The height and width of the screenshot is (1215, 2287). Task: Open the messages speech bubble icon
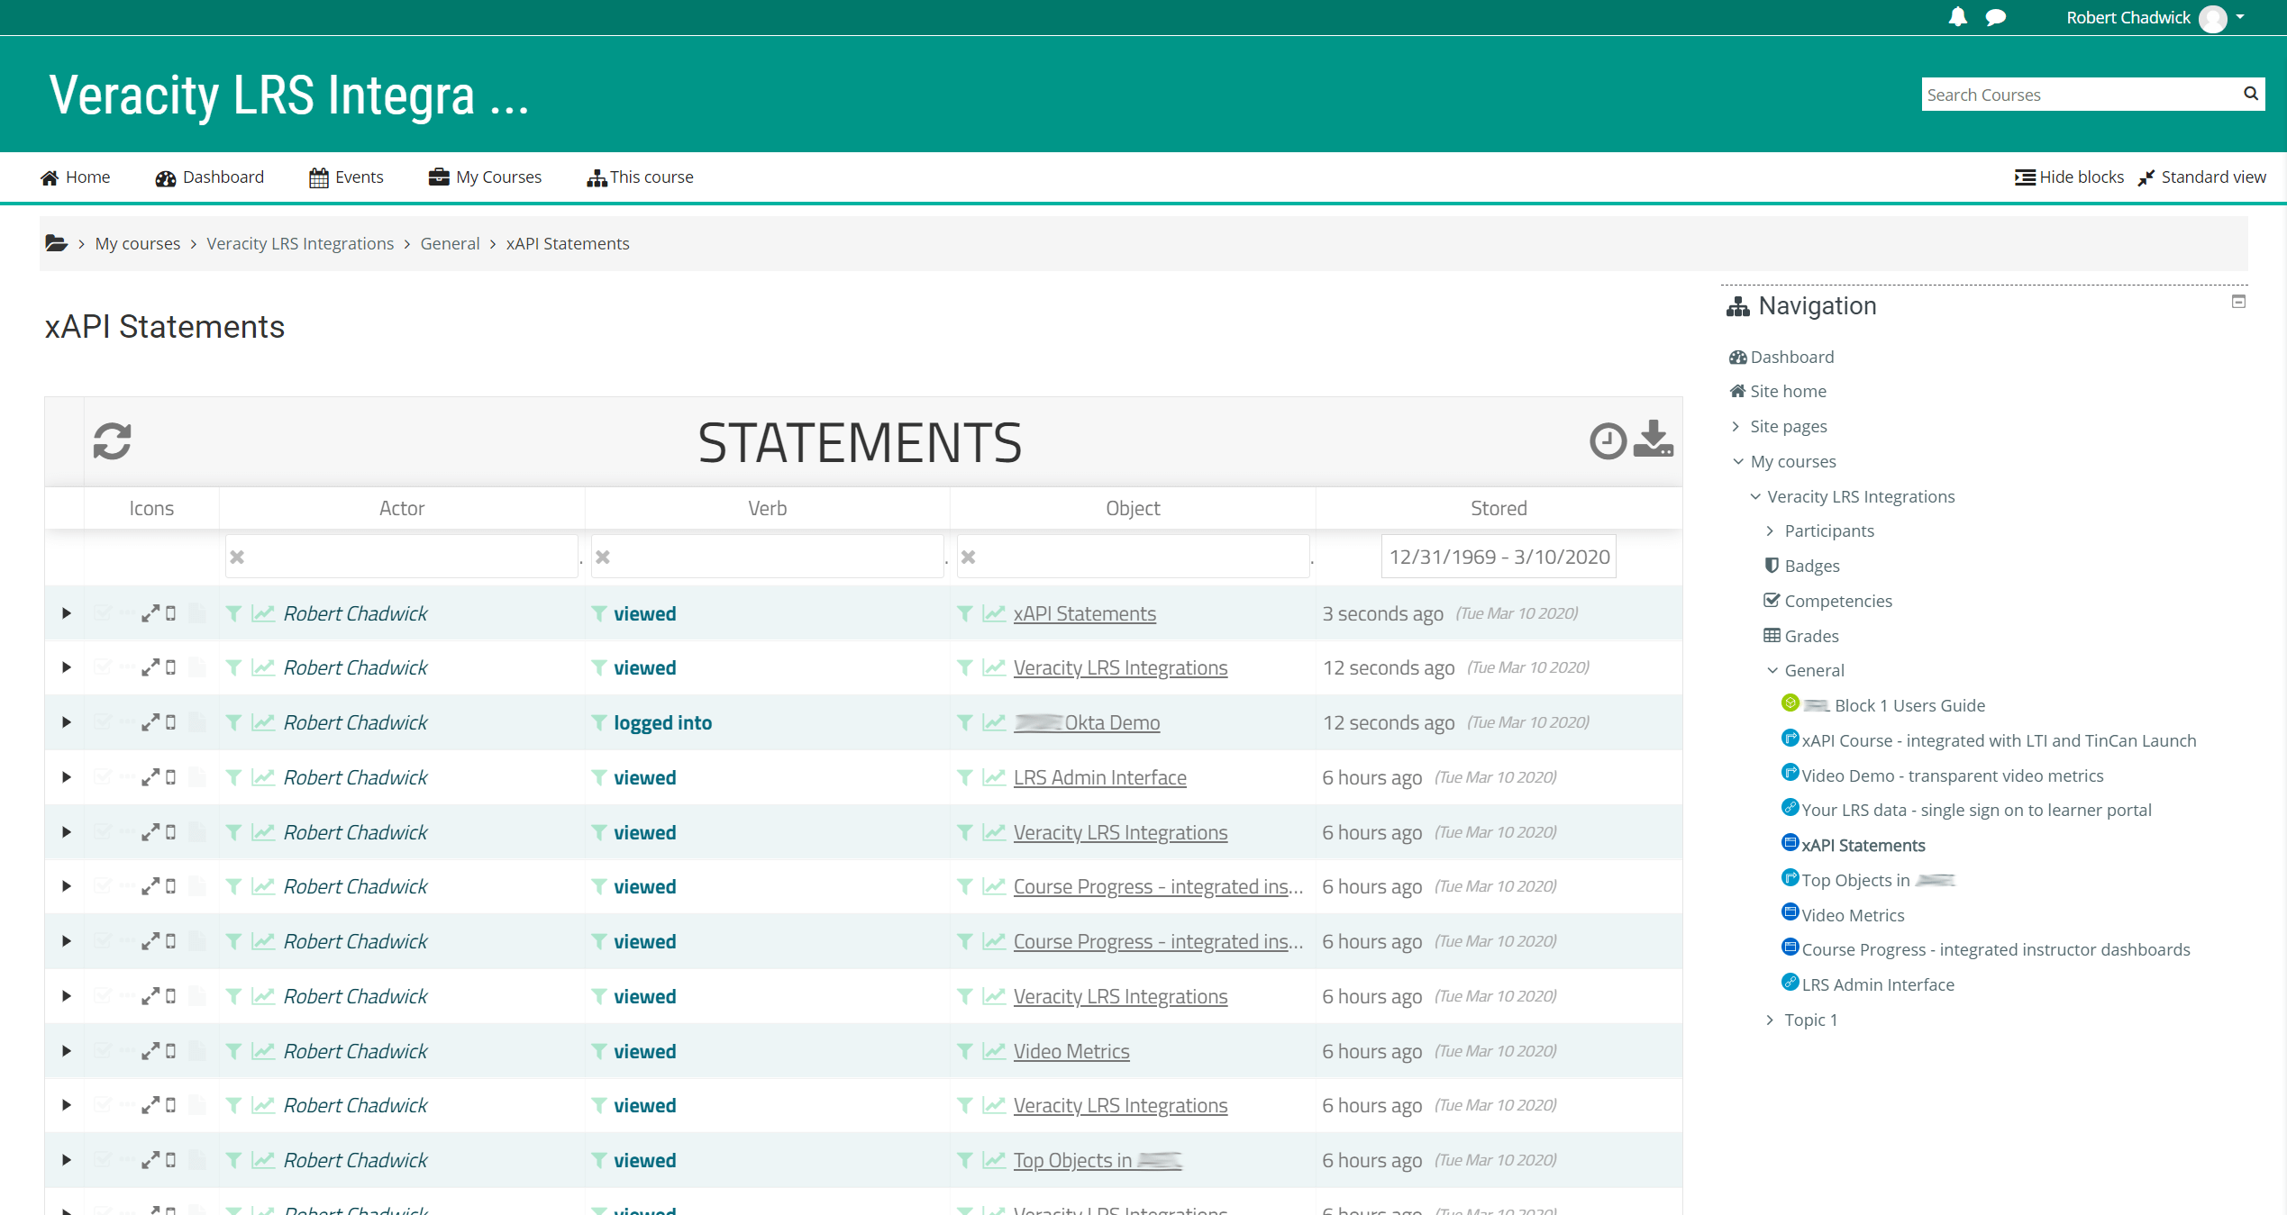(x=1996, y=17)
